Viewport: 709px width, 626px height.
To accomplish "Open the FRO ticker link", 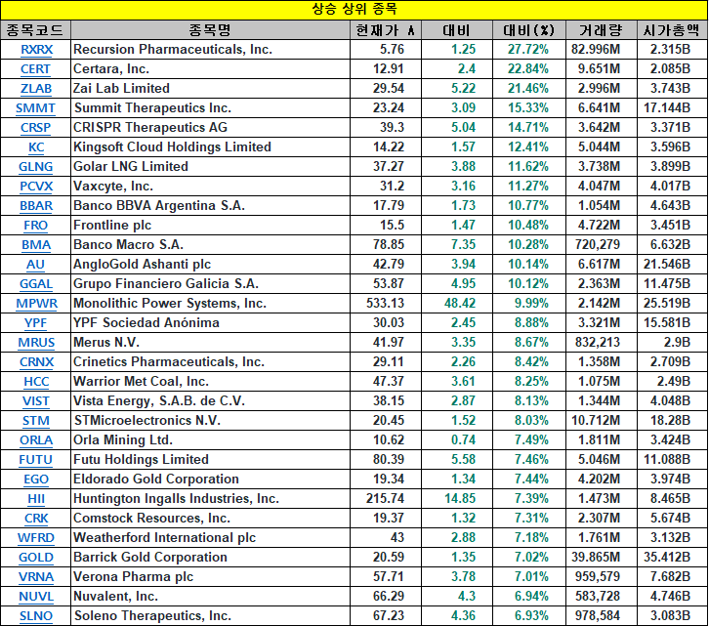I will [36, 226].
